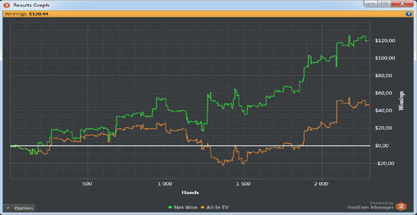Click the Hold'em Manager app icon in title bar
The height and width of the screenshot is (215, 417).
(7, 5)
